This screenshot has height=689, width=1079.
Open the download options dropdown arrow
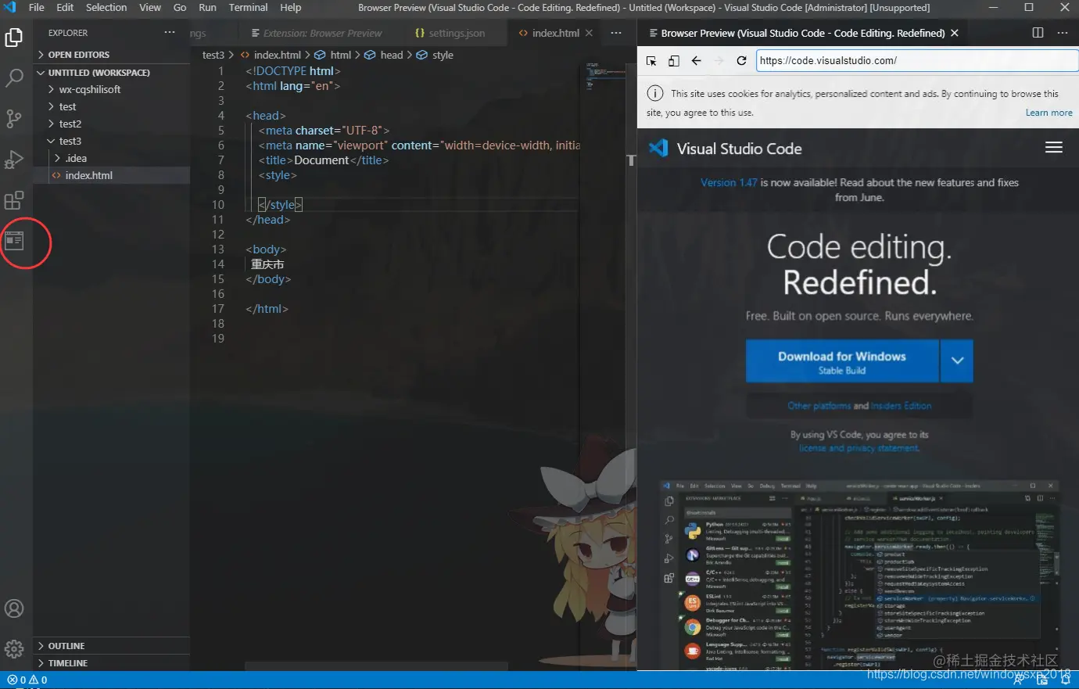point(957,361)
